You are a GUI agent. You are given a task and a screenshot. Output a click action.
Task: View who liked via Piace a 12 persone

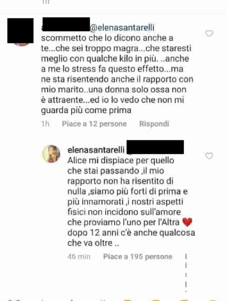click(94, 124)
